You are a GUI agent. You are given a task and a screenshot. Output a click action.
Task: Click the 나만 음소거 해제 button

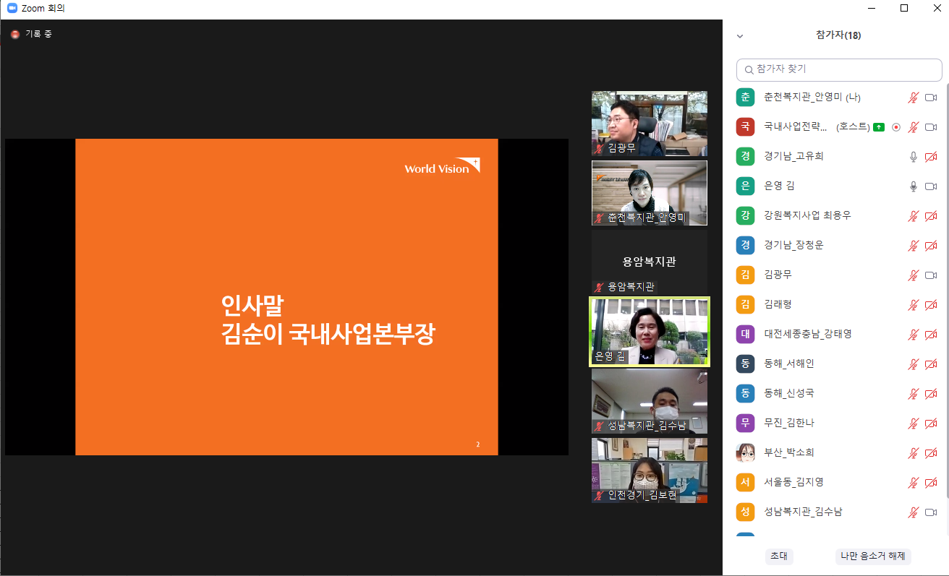pyautogui.click(x=873, y=556)
